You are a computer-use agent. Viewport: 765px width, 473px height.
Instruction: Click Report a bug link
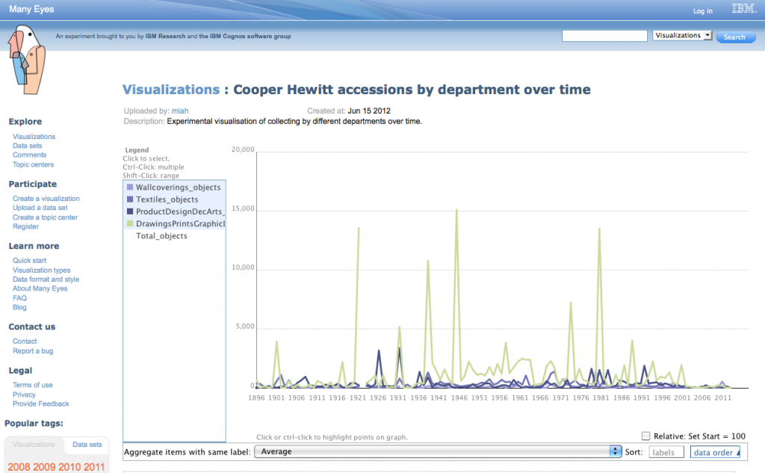[33, 351]
